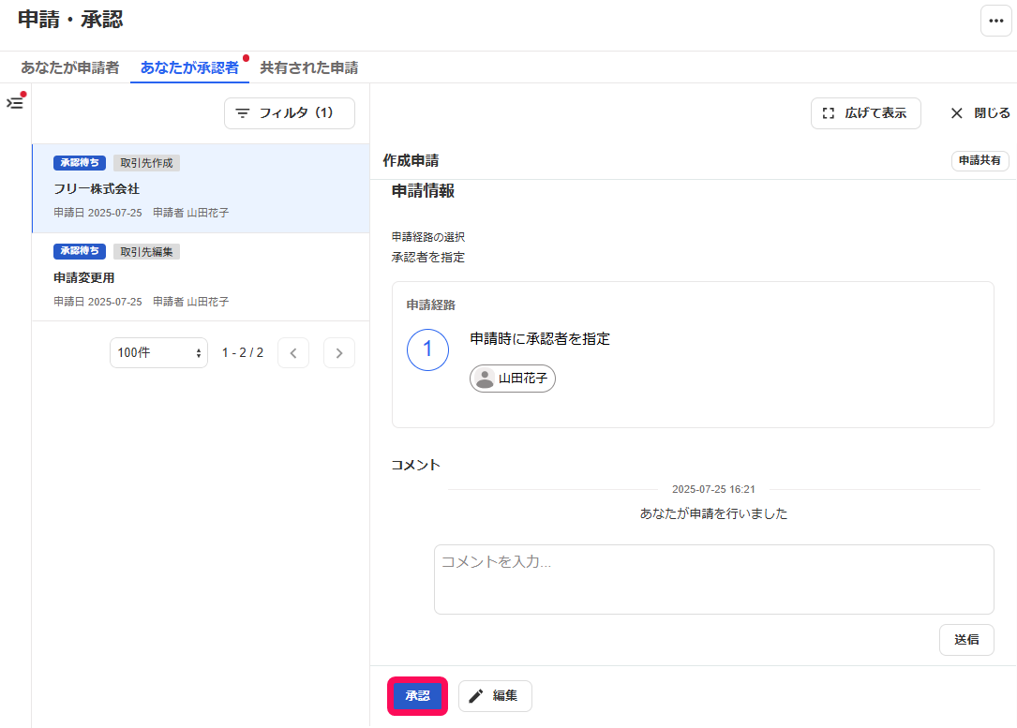Click the 申請情報 heading

point(423,191)
